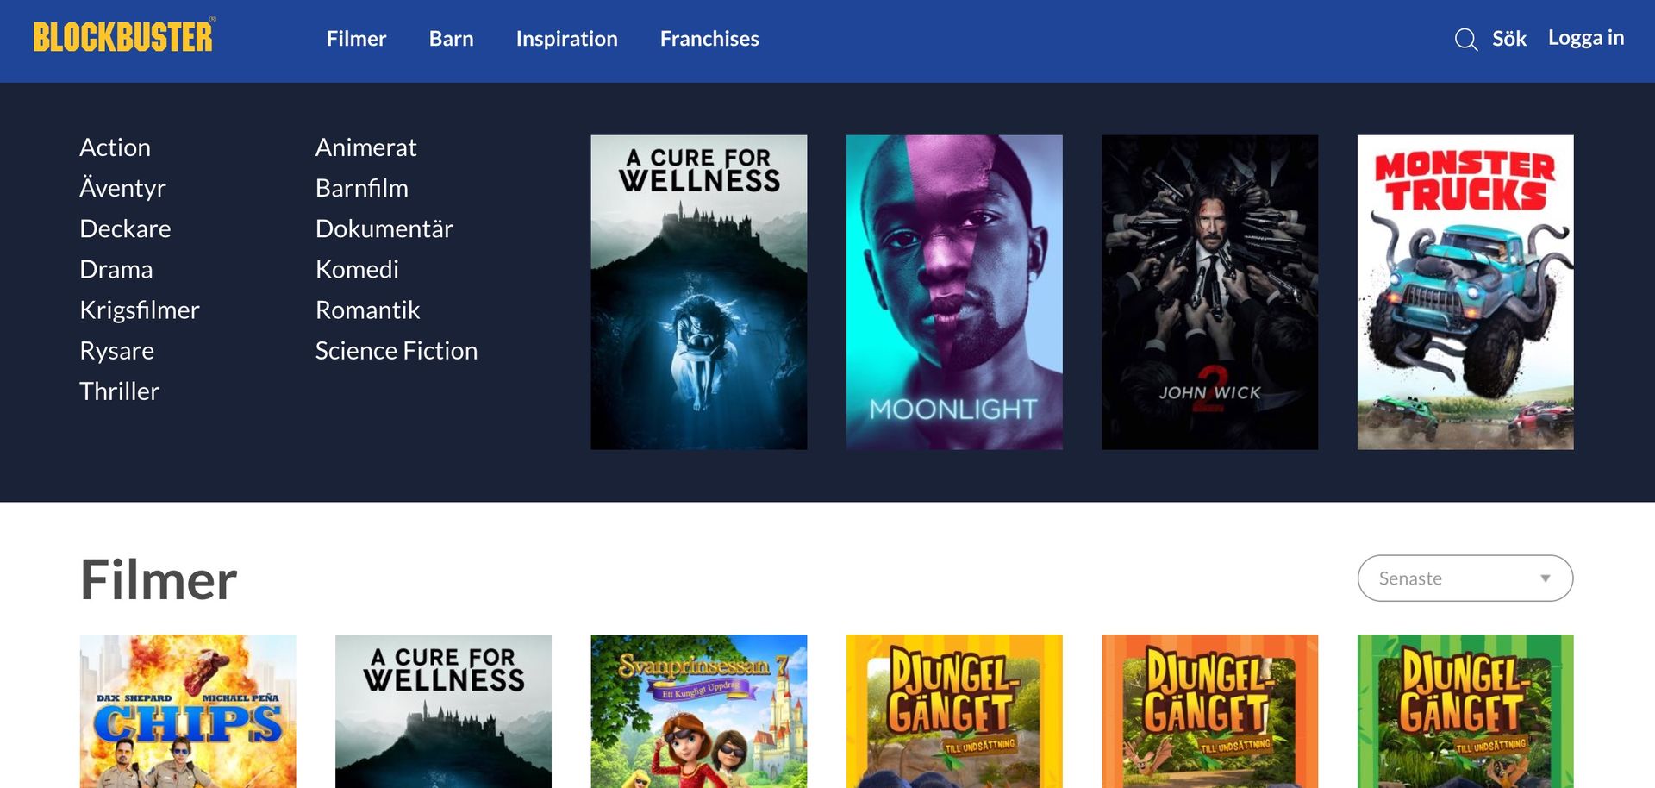Screen dimensions: 1655x788
Task: Open the yellow Djungelgänget thumbnail
Action: [x=954, y=711]
